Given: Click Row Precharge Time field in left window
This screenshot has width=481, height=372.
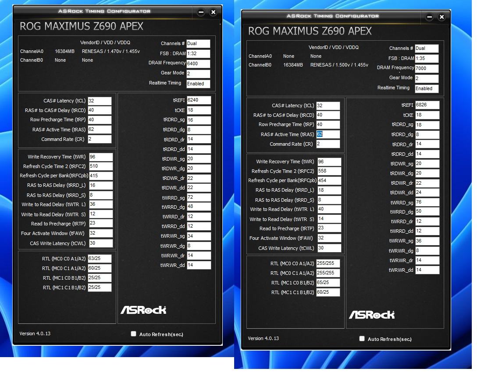Looking at the screenshot, I should point(100,120).
